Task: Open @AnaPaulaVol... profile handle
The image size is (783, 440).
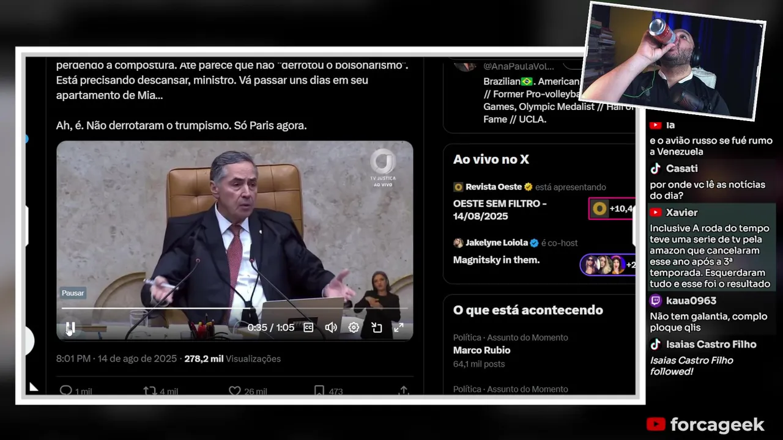Action: tap(519, 66)
